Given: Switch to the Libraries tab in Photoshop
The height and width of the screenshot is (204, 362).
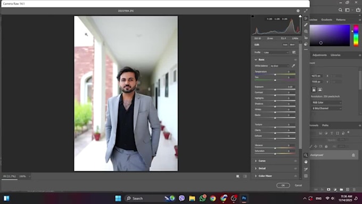Looking at the screenshot, I should pos(335,55).
